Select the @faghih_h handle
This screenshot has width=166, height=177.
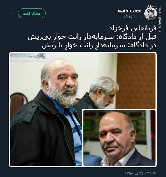(133, 17)
